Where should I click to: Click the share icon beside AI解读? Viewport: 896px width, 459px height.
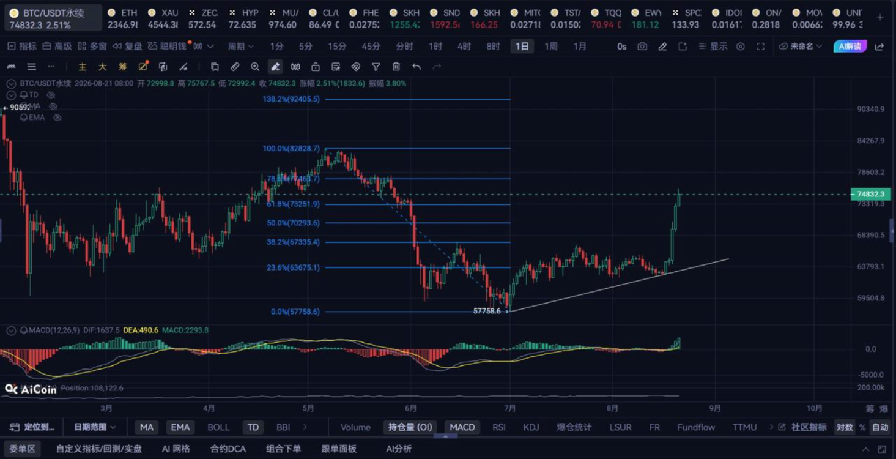(x=879, y=47)
